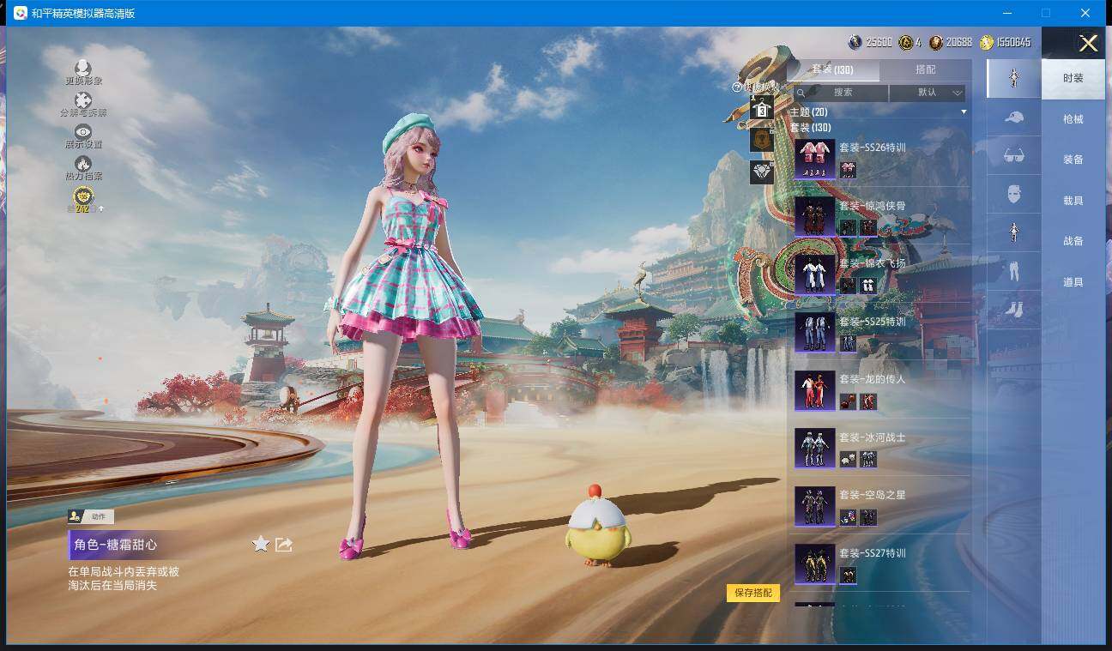Screen dimensions: 1112x651
Task: Toggle 展示设置 eye display settings
Action: pos(83,132)
